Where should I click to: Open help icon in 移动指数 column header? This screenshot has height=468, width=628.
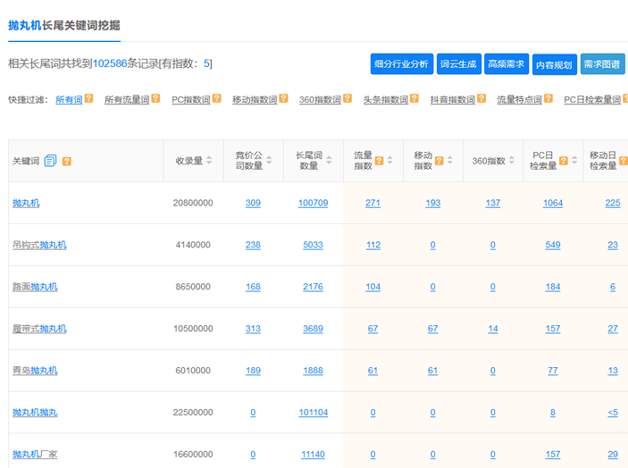(440, 161)
